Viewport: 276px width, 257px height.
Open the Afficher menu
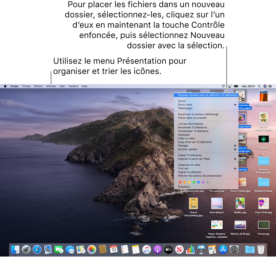tap(51, 86)
